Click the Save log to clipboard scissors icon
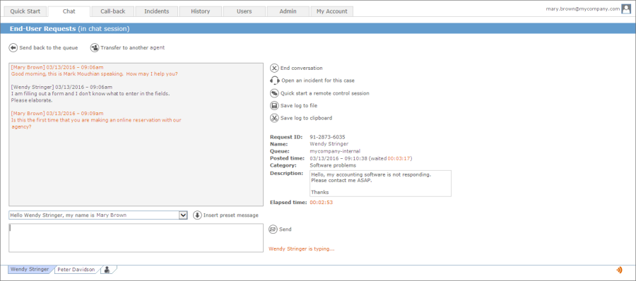 (x=275, y=118)
